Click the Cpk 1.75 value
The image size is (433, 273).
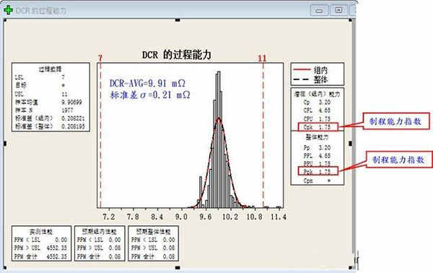point(325,127)
